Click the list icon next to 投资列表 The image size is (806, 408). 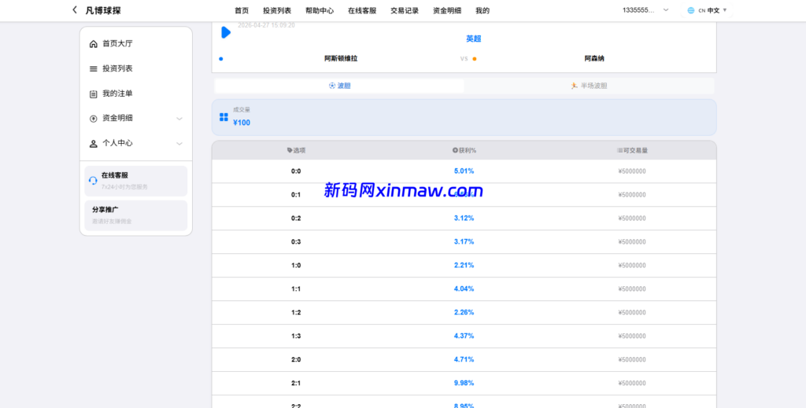[93, 68]
